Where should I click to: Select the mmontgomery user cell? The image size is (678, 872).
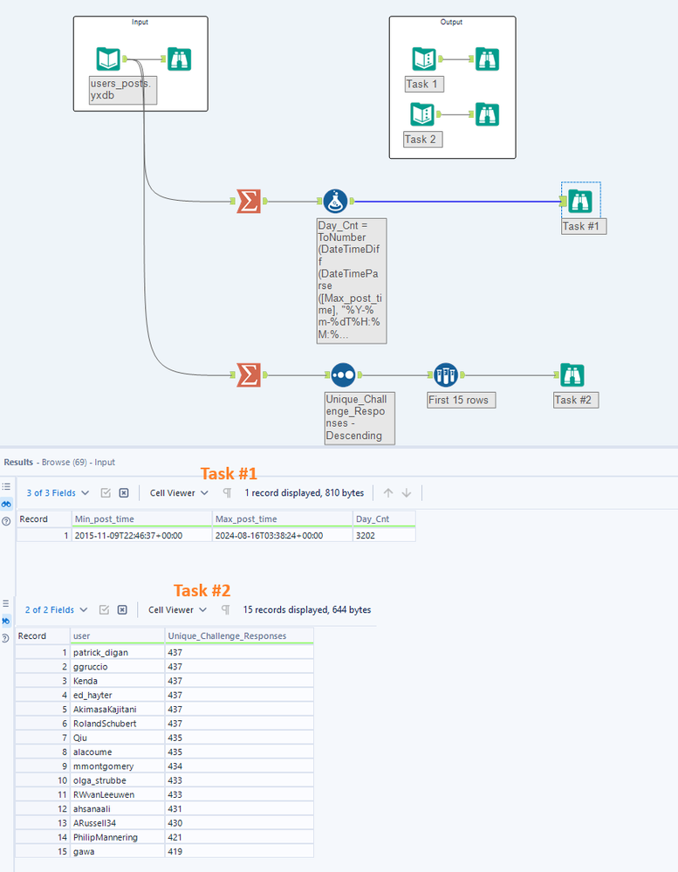coord(118,766)
